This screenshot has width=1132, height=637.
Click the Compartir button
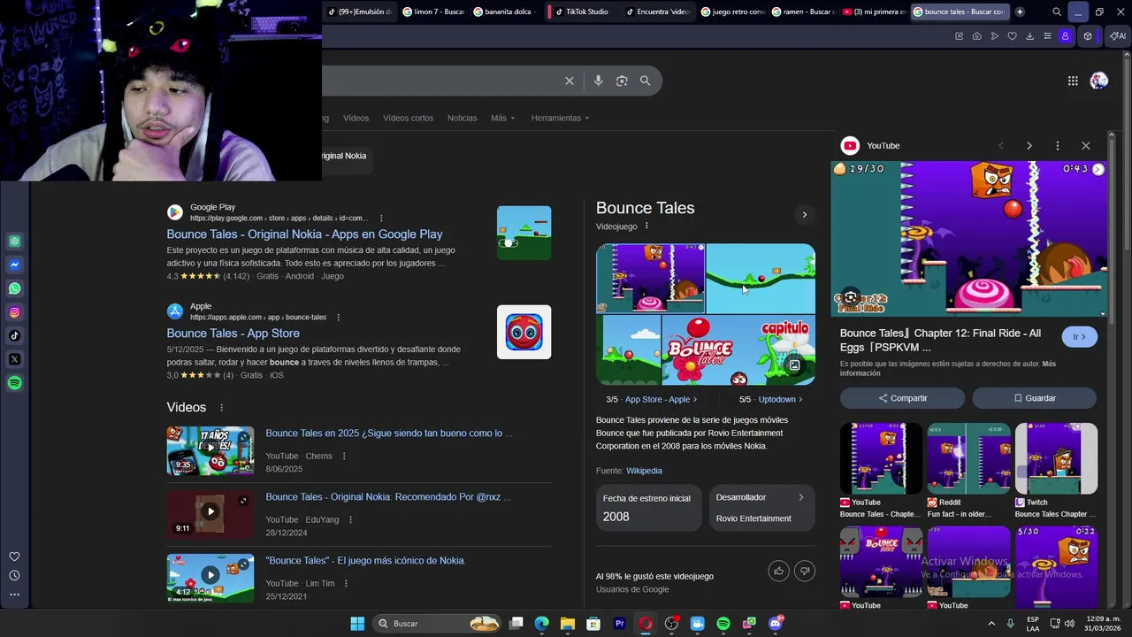click(x=902, y=398)
